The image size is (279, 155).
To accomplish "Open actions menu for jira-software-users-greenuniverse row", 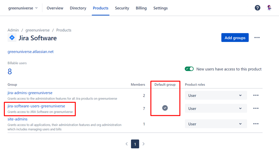I will pyautogui.click(x=256, y=108).
